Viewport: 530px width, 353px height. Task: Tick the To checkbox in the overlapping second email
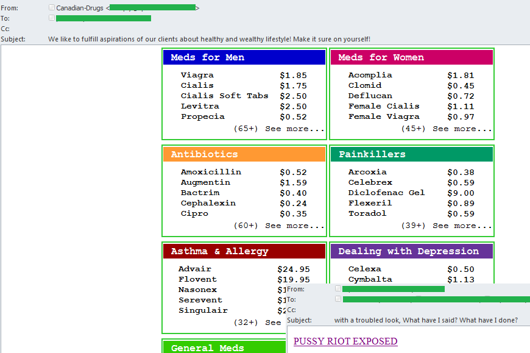[338, 299]
